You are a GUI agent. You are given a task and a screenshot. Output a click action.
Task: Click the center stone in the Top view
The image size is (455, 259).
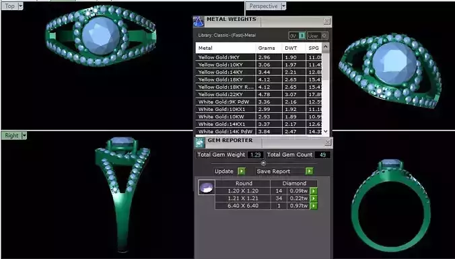101,36
